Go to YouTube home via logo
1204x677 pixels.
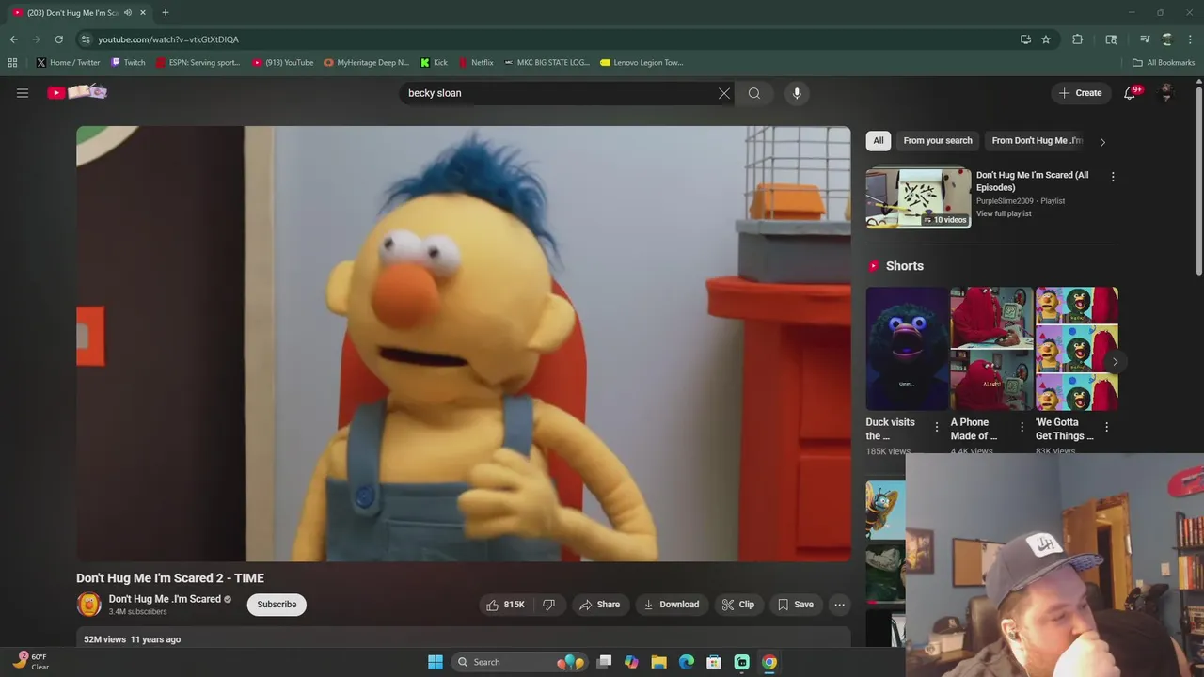pos(77,92)
